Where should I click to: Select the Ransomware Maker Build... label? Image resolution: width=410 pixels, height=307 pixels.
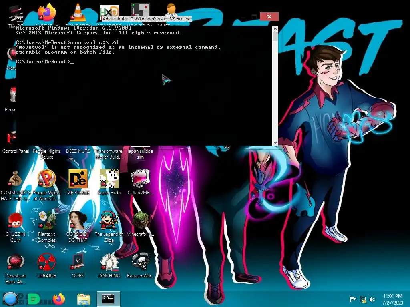pos(109,154)
